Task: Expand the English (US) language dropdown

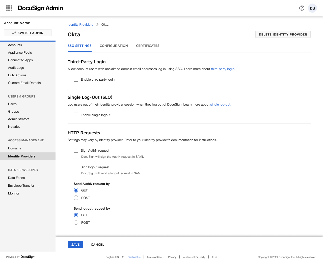Action: 115,257
